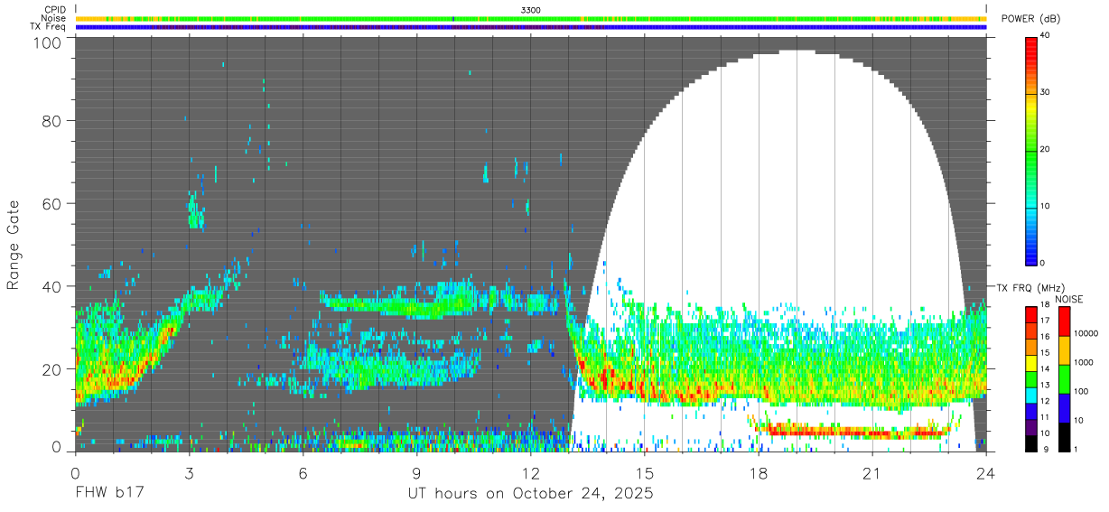Click the Range Gate tick label 60
The width and height of the screenshot is (1109, 512).
coord(52,204)
